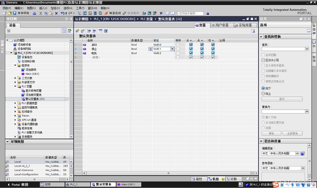Open the 查找 combo box dropdown
Image resolution: width=317 pixels, height=188 pixels.
coord(307,49)
